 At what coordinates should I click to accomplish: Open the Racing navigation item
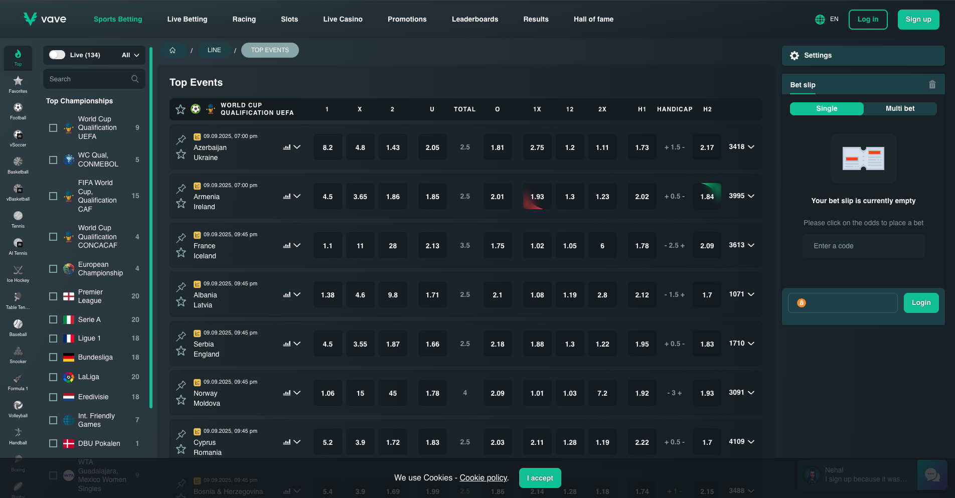pyautogui.click(x=244, y=19)
